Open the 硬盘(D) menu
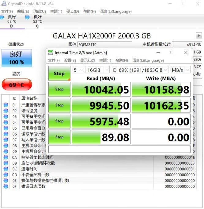Screen dimensions: 204x209 [x=73, y=11]
